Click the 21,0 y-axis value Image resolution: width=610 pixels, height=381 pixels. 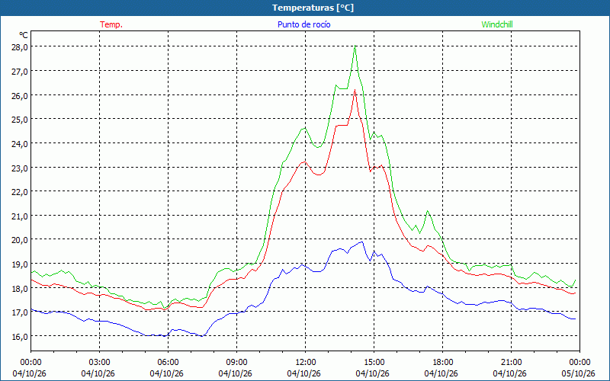coord(18,216)
